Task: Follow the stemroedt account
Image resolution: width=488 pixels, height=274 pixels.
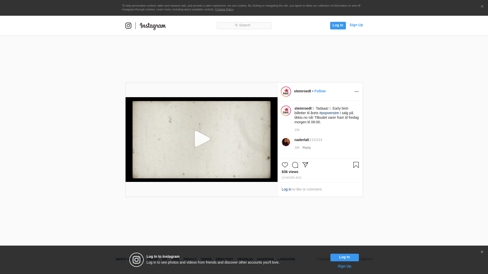Action: (x=320, y=91)
